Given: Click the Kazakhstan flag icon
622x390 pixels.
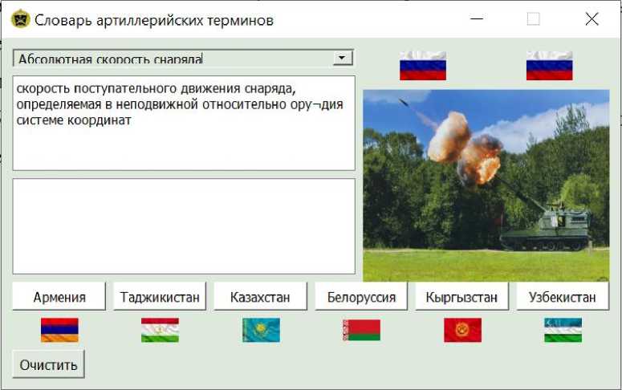Looking at the screenshot, I should (x=261, y=330).
